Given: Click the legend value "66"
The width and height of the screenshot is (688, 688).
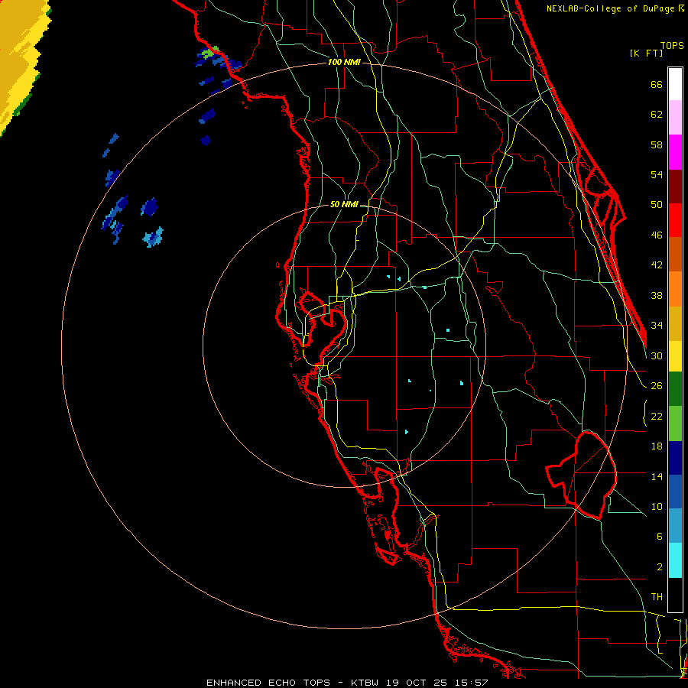Looking at the screenshot, I should pyautogui.click(x=657, y=84).
